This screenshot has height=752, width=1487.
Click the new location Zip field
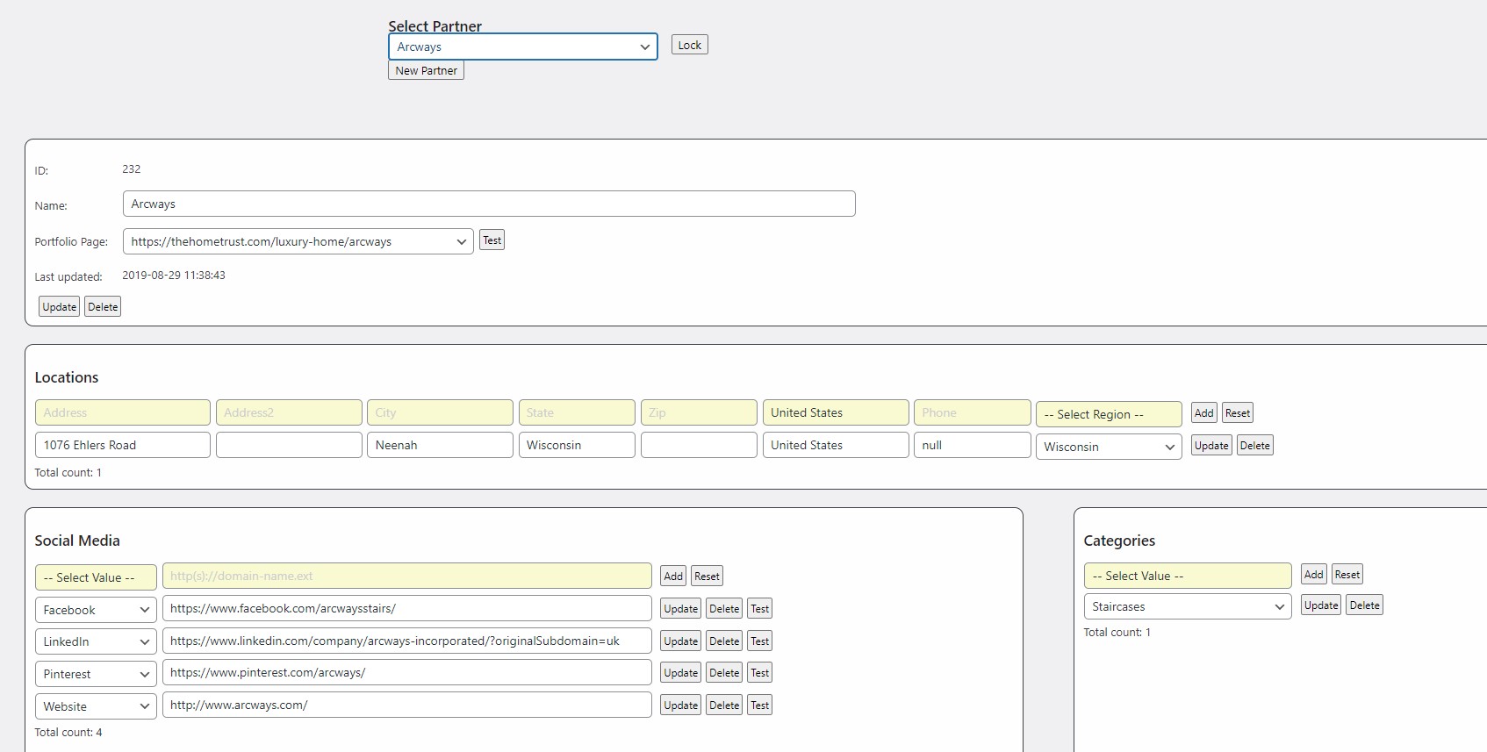click(699, 412)
